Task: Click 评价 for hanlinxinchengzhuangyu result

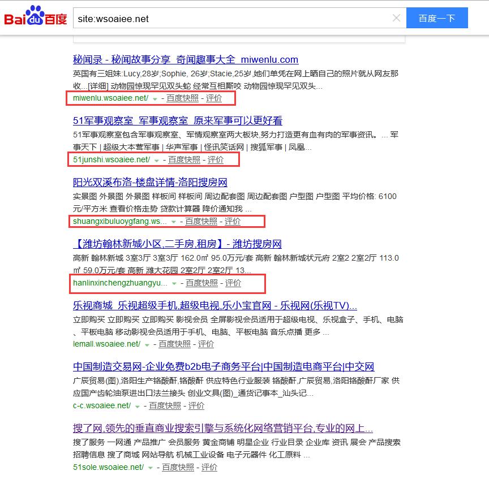Action: click(x=233, y=283)
